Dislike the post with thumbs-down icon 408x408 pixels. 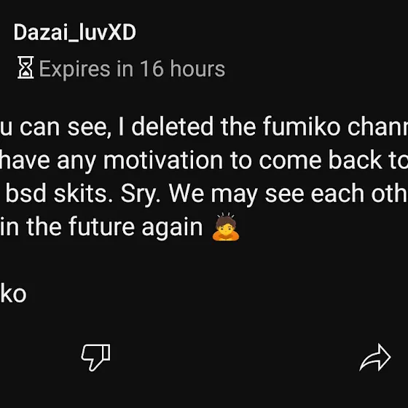[95, 357]
